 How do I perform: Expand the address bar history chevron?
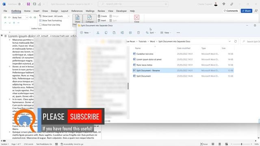click(x=230, y=41)
